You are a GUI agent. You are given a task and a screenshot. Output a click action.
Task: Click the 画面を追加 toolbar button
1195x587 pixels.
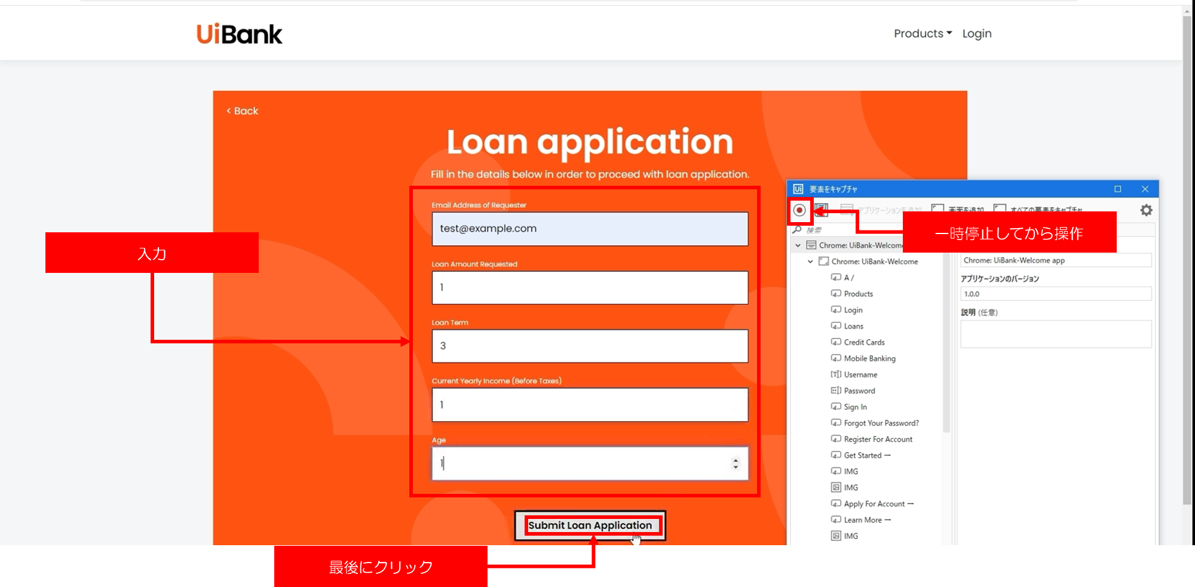pos(958,209)
